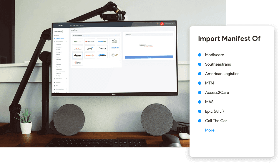Open Archived trips in the sidebar
279x163 pixels.
(x=58, y=62)
